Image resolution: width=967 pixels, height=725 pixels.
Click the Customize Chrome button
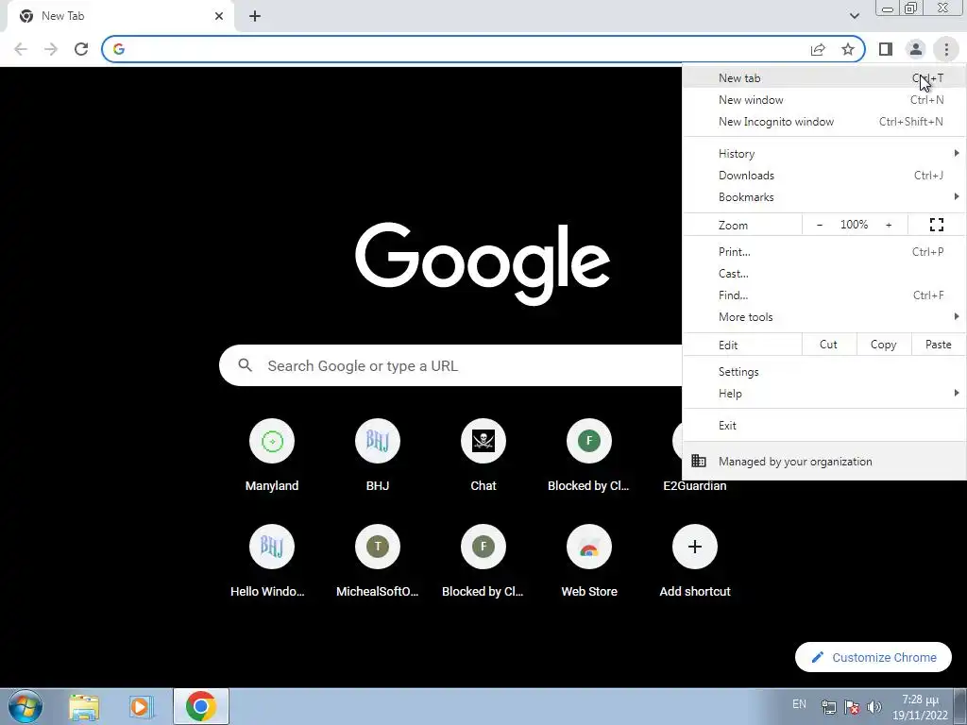pyautogui.click(x=874, y=657)
